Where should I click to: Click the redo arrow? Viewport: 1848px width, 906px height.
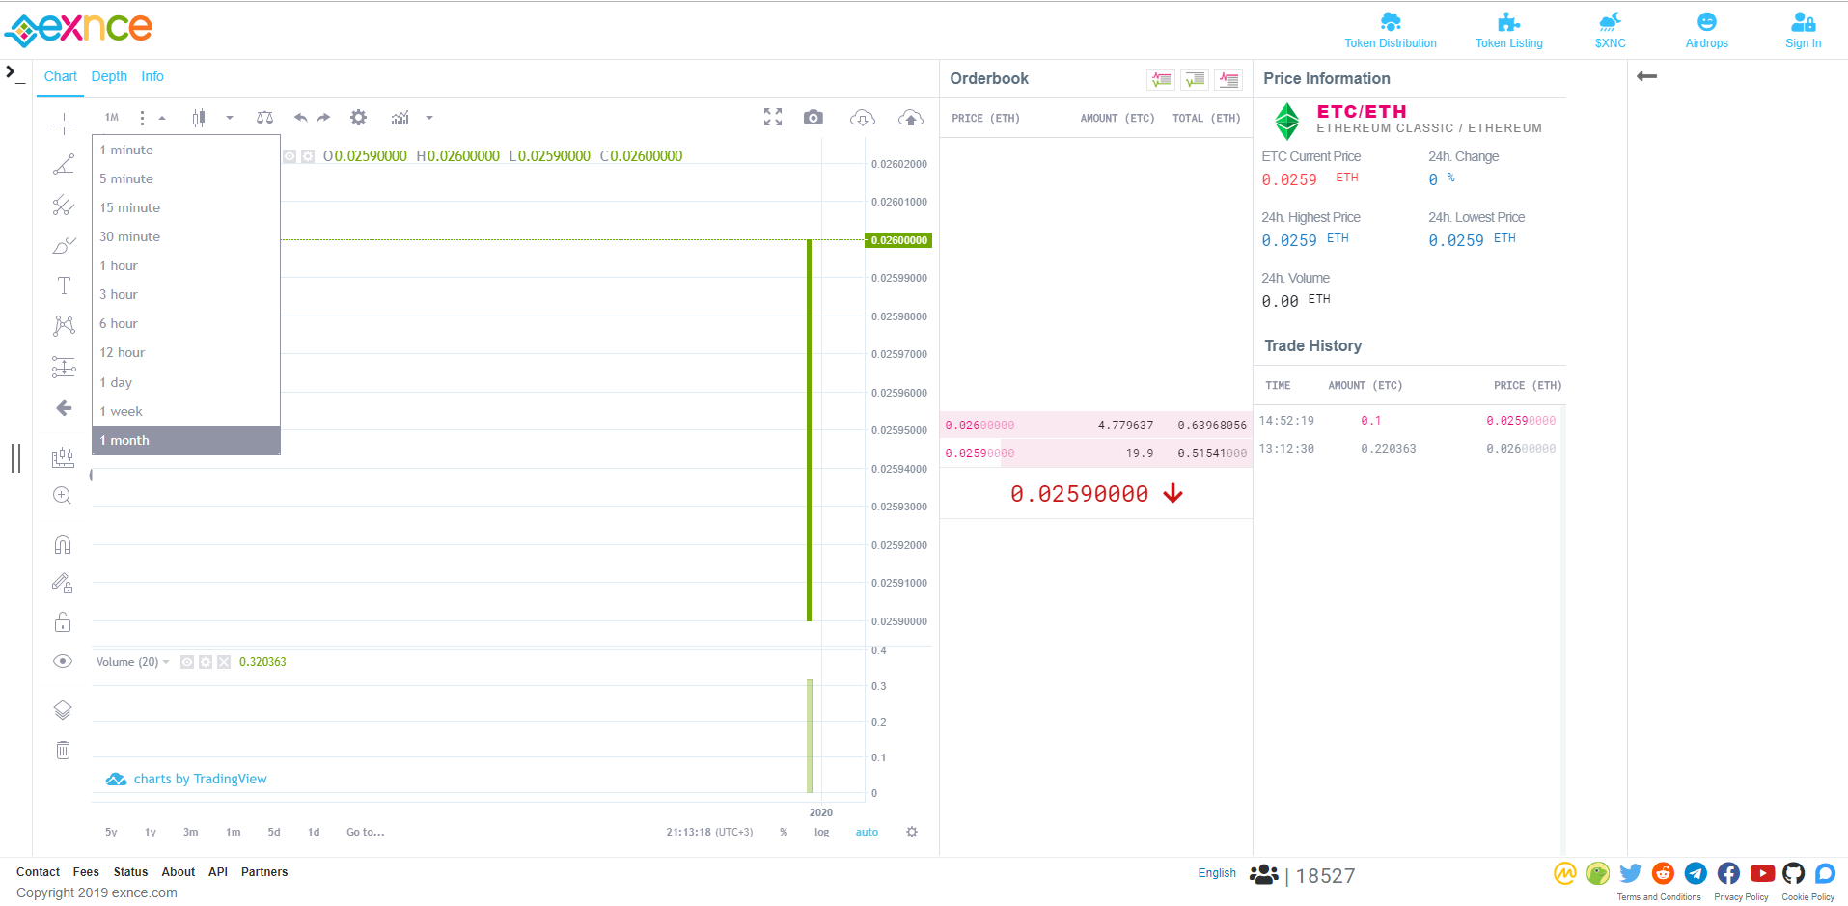[324, 118]
